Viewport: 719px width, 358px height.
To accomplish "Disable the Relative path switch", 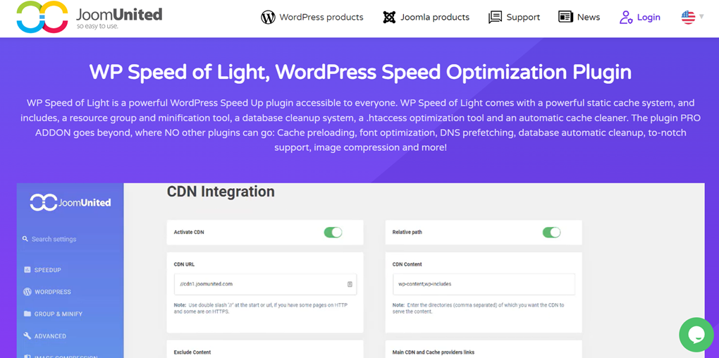I will pos(551,232).
